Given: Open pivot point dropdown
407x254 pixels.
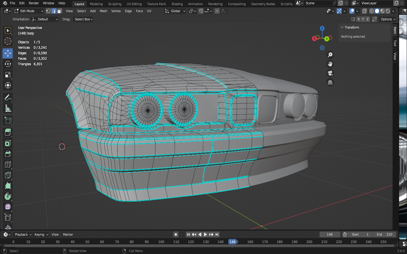Looking at the screenshot, I should pos(192,11).
